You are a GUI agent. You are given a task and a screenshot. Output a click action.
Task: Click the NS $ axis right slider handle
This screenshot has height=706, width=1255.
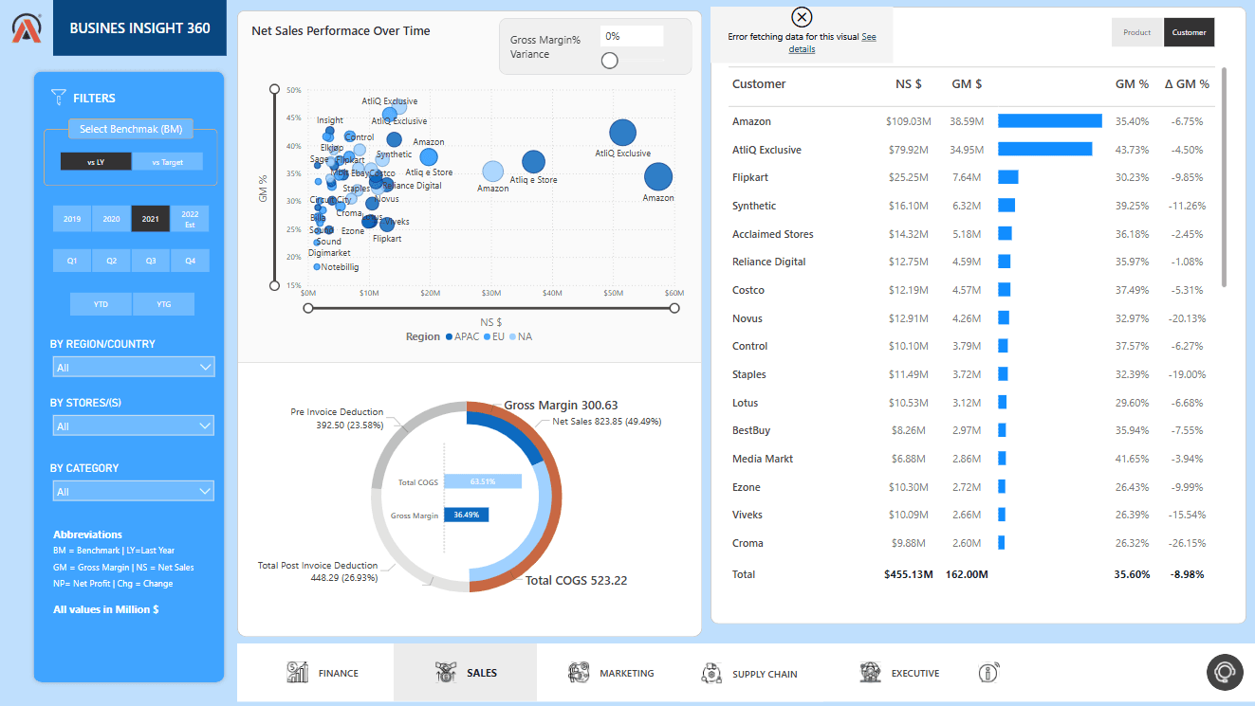pos(674,308)
